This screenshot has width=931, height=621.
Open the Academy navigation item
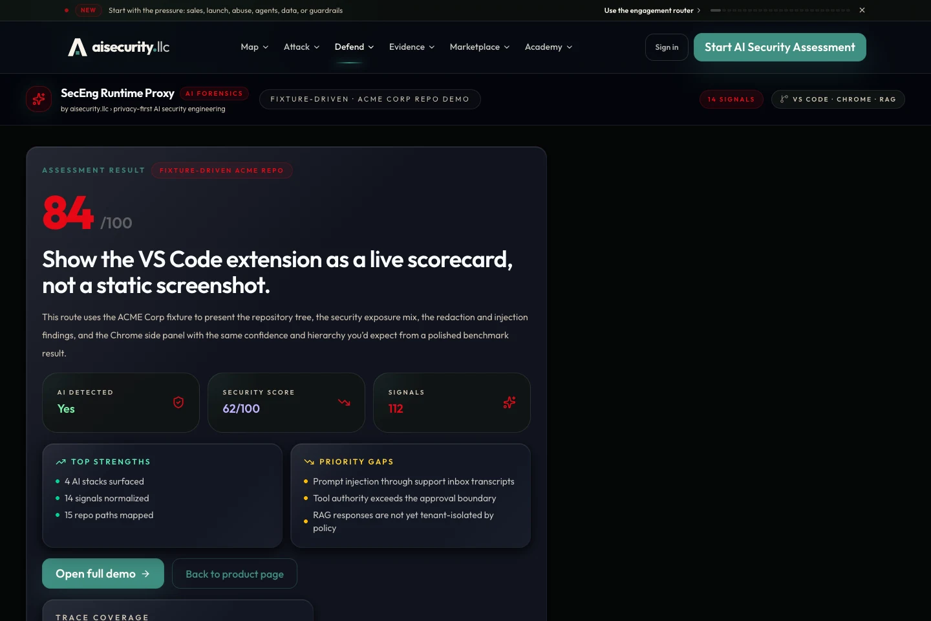point(548,47)
